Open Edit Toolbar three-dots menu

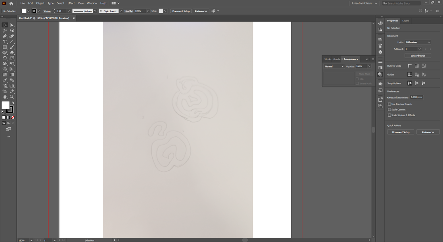(x=8, y=136)
